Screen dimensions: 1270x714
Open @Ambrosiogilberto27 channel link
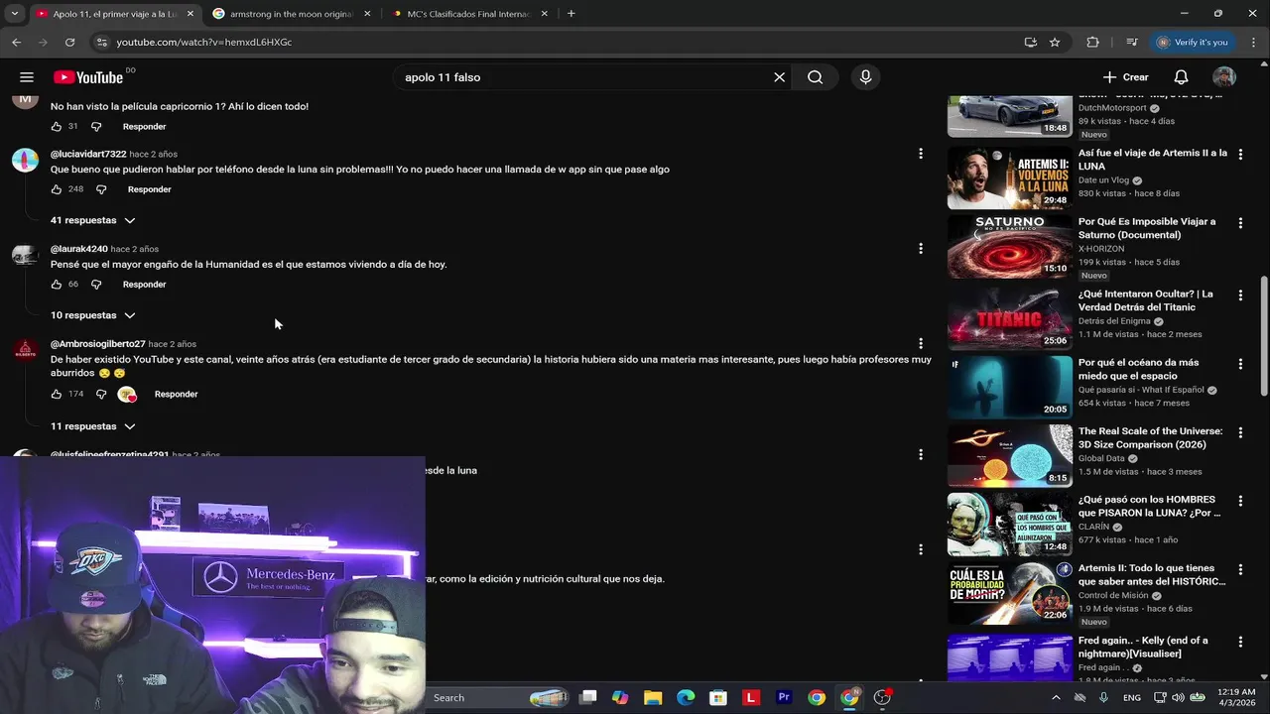point(97,344)
